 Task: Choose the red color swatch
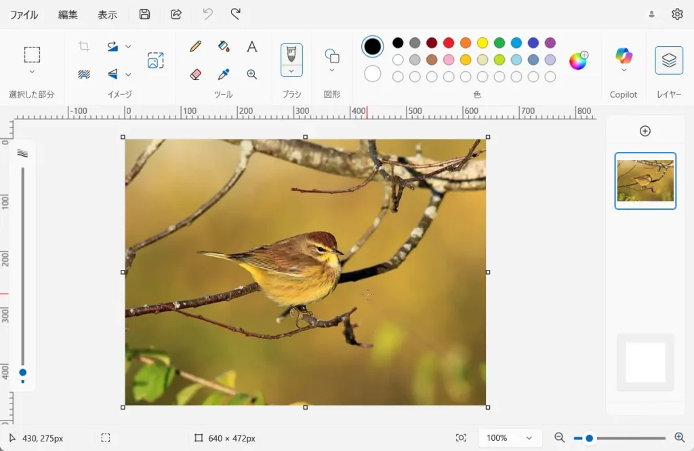[x=449, y=43]
